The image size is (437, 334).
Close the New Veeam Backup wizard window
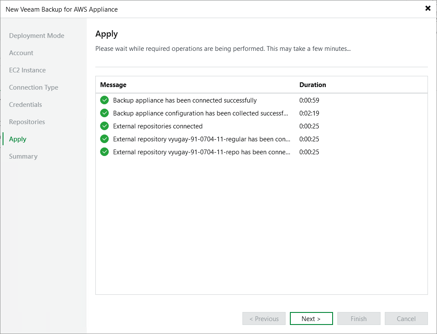[428, 9]
